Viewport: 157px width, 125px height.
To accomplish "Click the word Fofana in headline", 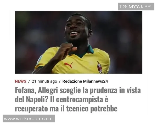I will coord(25,90).
